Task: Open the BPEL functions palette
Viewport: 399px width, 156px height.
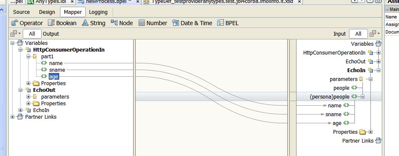Action: [x=228, y=23]
